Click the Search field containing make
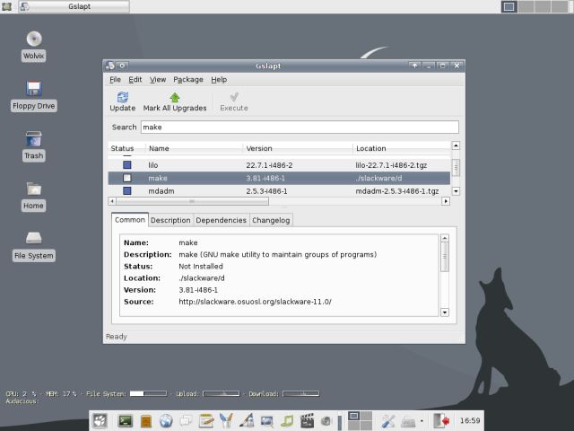Image resolution: width=574 pixels, height=431 pixels. point(299,128)
